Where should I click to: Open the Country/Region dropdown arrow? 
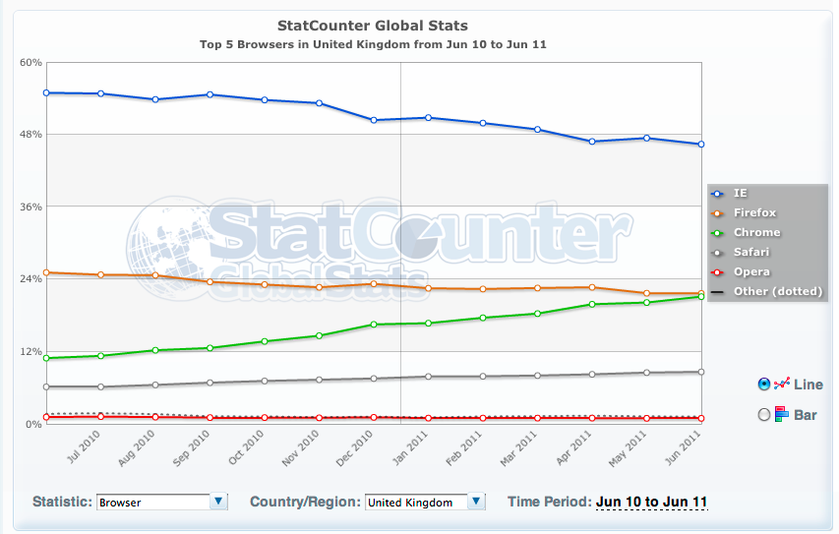pos(477,502)
